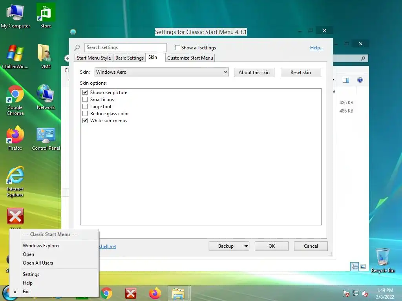402x301 pixels.
Task: Click the taskbar clock and date
Action: (385, 294)
